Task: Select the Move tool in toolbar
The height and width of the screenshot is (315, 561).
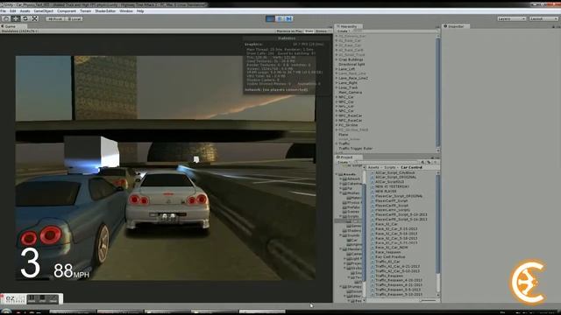Action: (16, 18)
